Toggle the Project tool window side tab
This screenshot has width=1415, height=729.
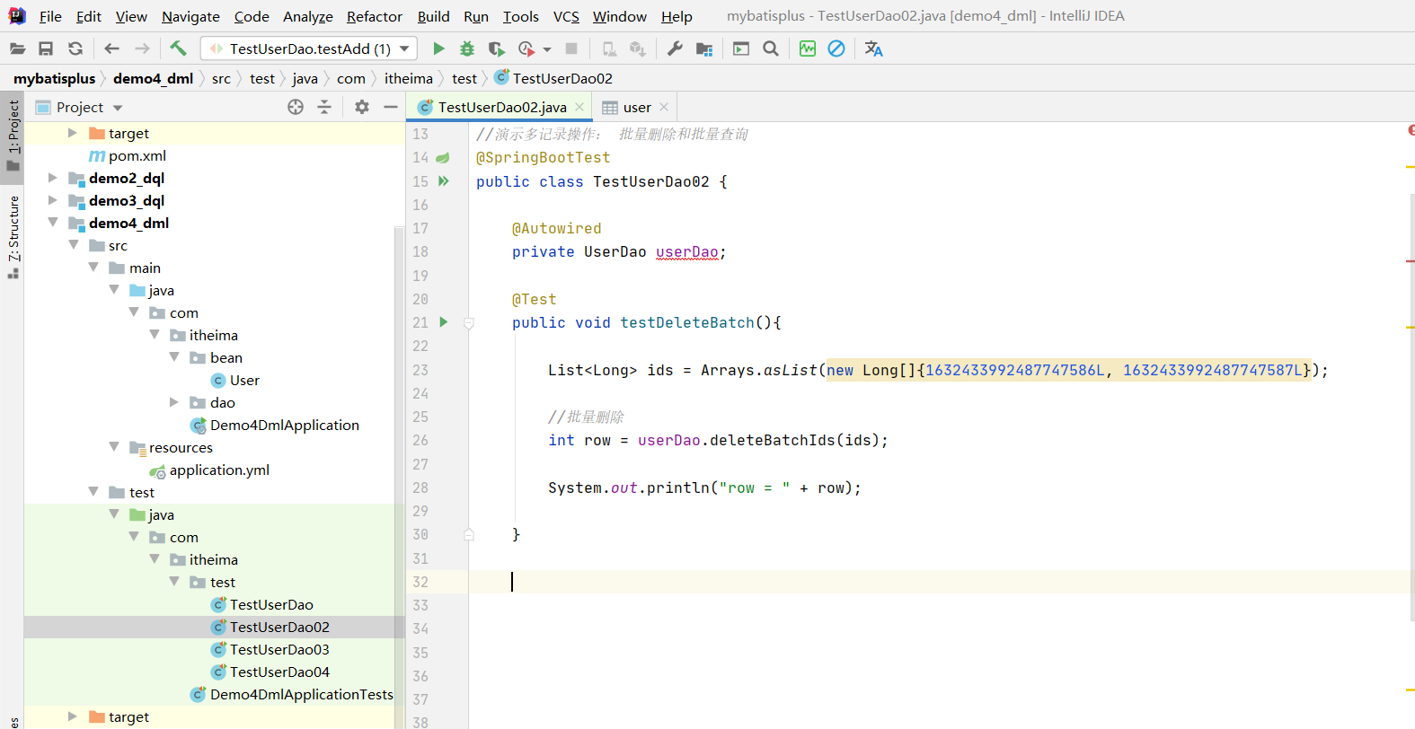13,133
